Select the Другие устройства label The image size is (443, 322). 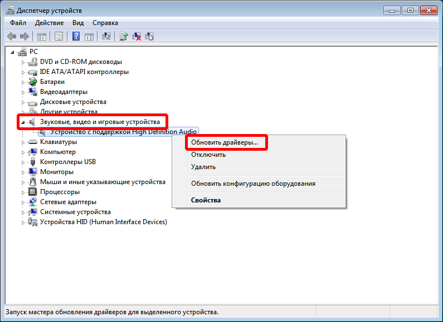click(69, 112)
